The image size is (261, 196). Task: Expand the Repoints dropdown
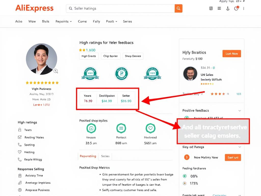pos(63,21)
